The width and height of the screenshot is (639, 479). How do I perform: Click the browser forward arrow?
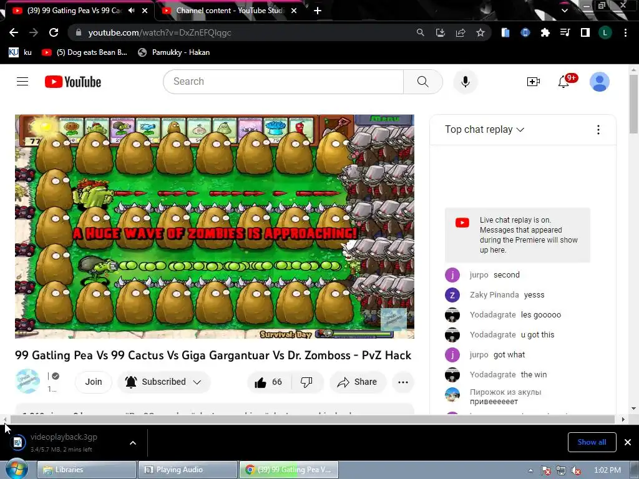(x=34, y=32)
